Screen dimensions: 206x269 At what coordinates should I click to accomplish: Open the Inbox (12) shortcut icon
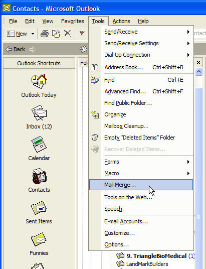[39, 113]
